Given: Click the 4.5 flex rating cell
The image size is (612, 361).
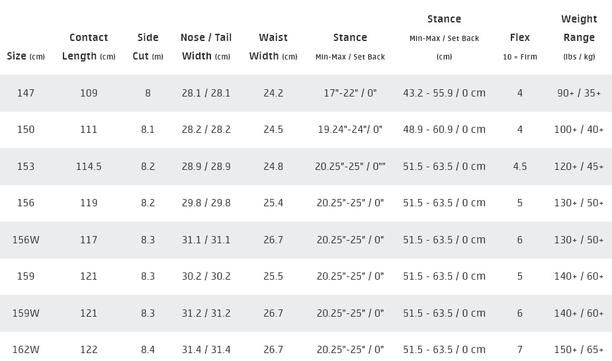Looking at the screenshot, I should pos(520,167).
